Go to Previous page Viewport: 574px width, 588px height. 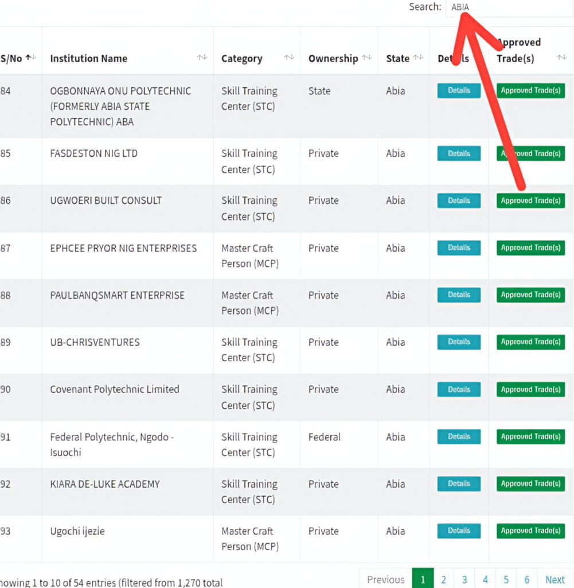click(x=385, y=579)
